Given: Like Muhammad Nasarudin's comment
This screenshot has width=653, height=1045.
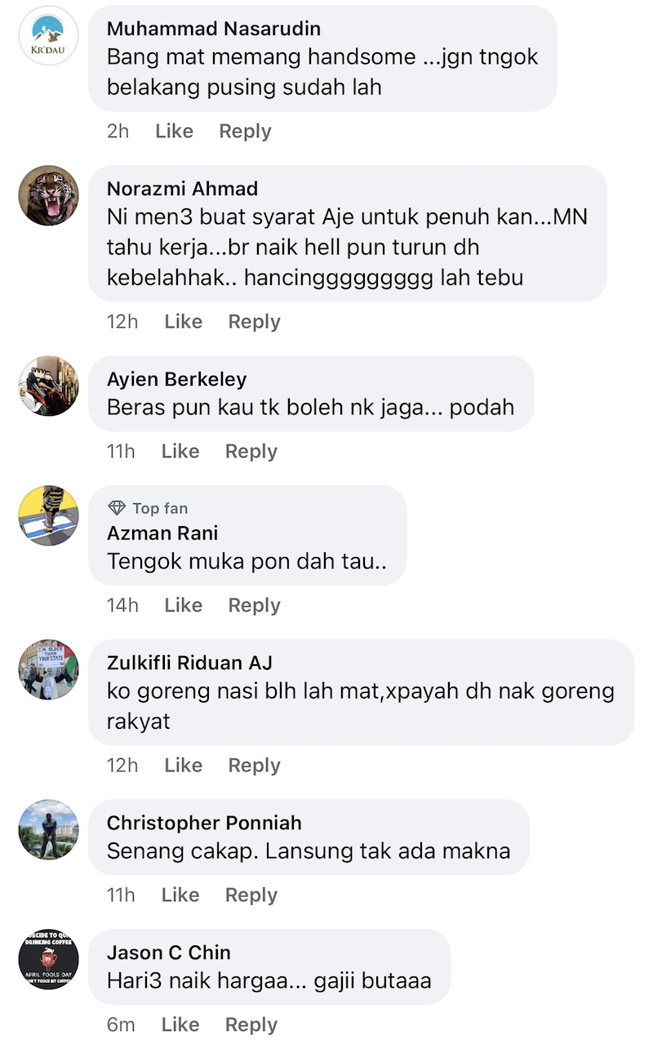Looking at the screenshot, I should point(174,131).
